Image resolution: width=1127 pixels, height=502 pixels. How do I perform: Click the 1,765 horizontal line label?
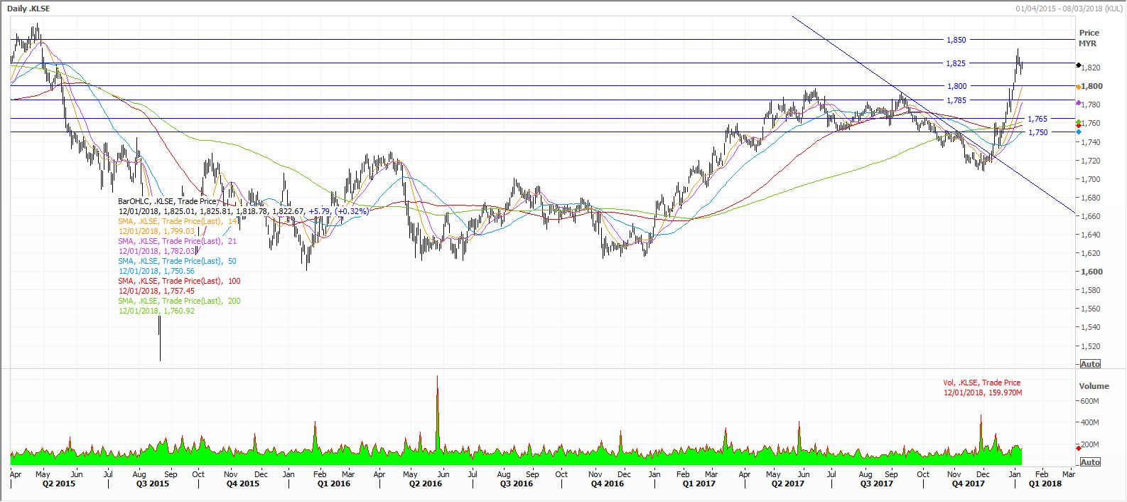[1037, 119]
